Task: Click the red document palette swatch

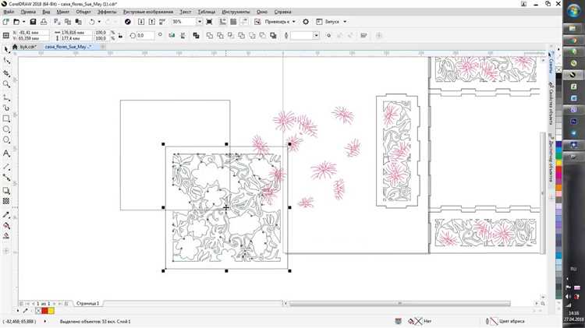Action: [x=44, y=311]
